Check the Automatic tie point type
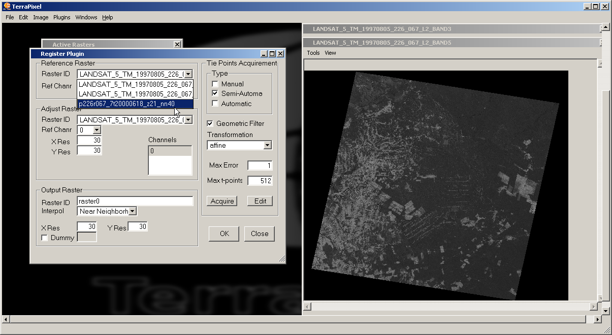The width and height of the screenshot is (612, 335). 215,104
